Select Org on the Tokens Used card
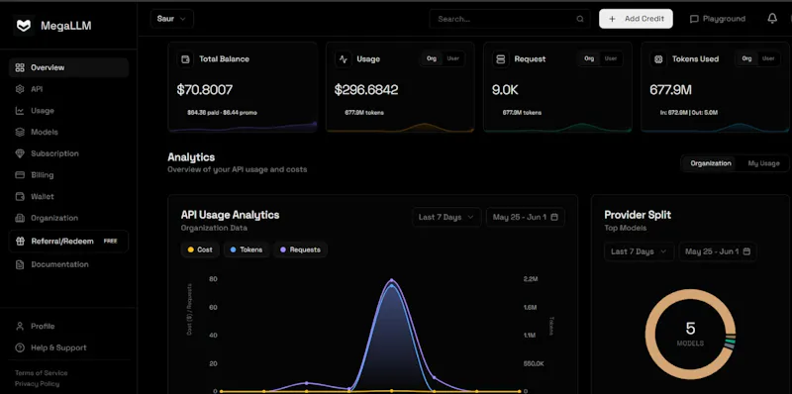This screenshot has height=394, width=792. 746,58
